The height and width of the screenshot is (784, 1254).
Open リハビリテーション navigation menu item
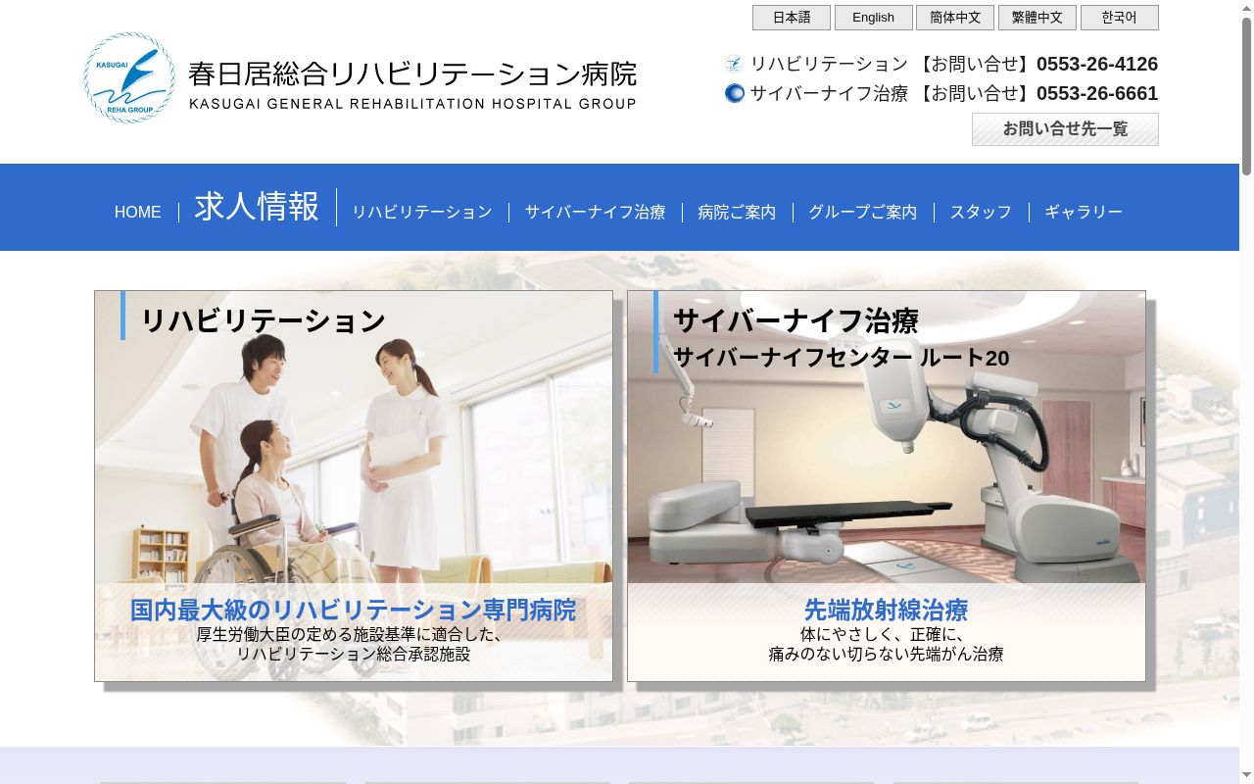(x=422, y=212)
